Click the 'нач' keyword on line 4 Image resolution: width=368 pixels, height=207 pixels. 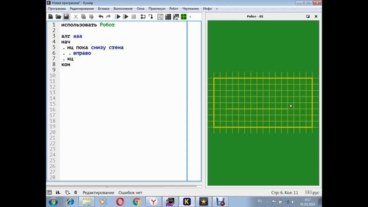66,42
